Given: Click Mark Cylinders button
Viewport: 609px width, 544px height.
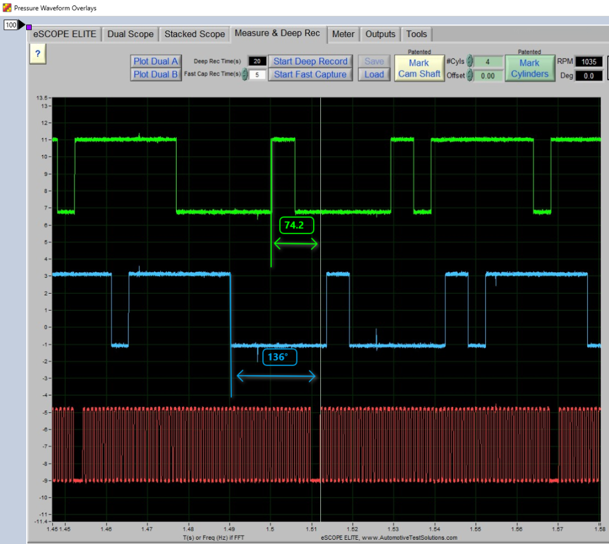Looking at the screenshot, I should tap(529, 68).
